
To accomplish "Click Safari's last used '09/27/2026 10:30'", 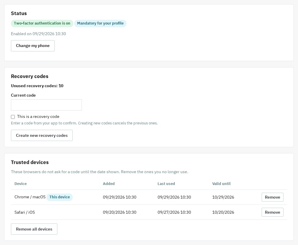I will point(174,212).
